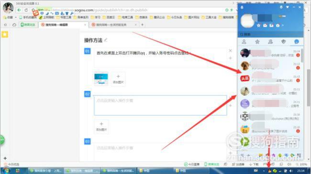Image resolution: width=311 pixels, height=174 pixels.
Task: Open the browser user avatar profile
Action: (8, 8)
